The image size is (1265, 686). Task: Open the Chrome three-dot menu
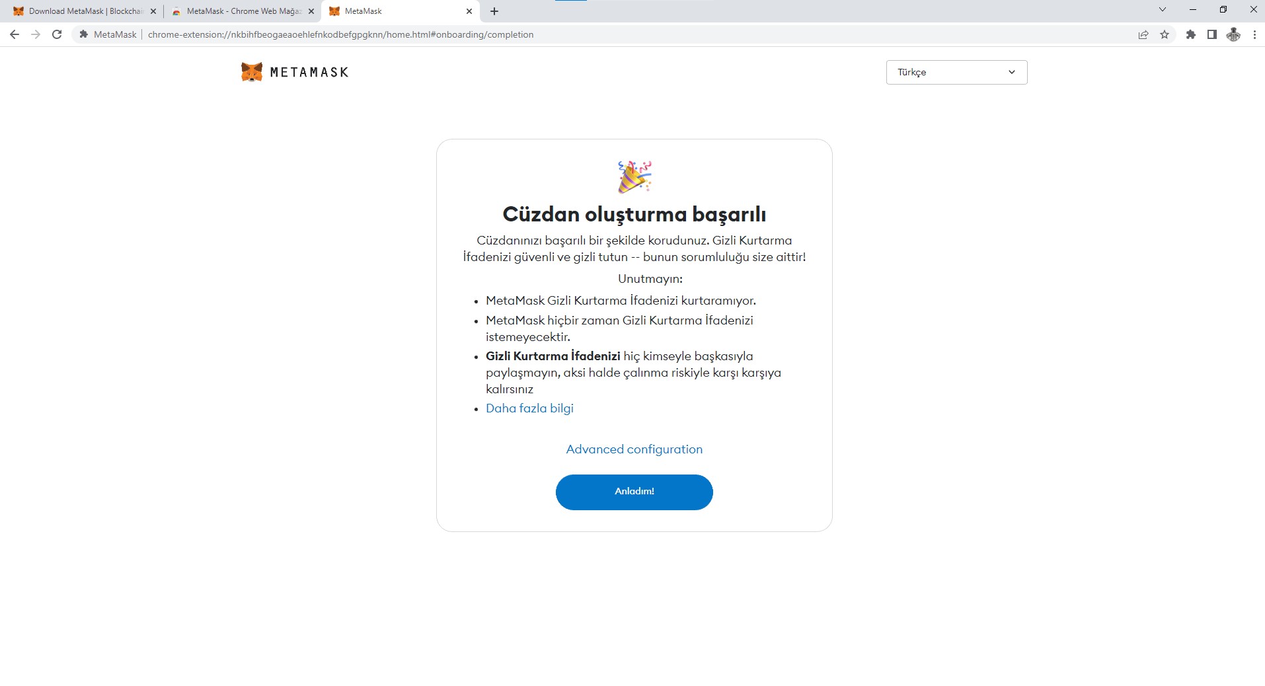(1254, 34)
